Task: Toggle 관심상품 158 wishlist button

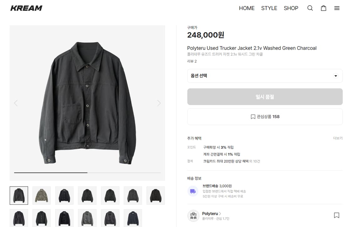Action: (265, 117)
